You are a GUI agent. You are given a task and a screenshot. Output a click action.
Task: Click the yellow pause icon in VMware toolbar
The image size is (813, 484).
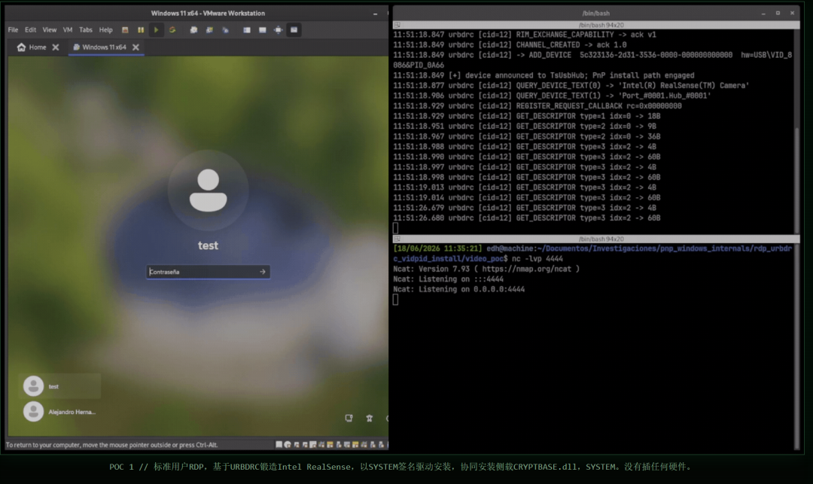point(141,30)
